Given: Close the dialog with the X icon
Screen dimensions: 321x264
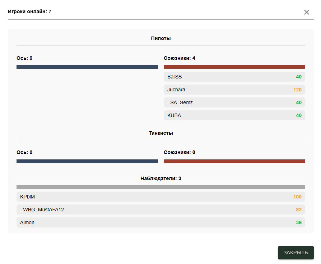Looking at the screenshot, I should (306, 12).
